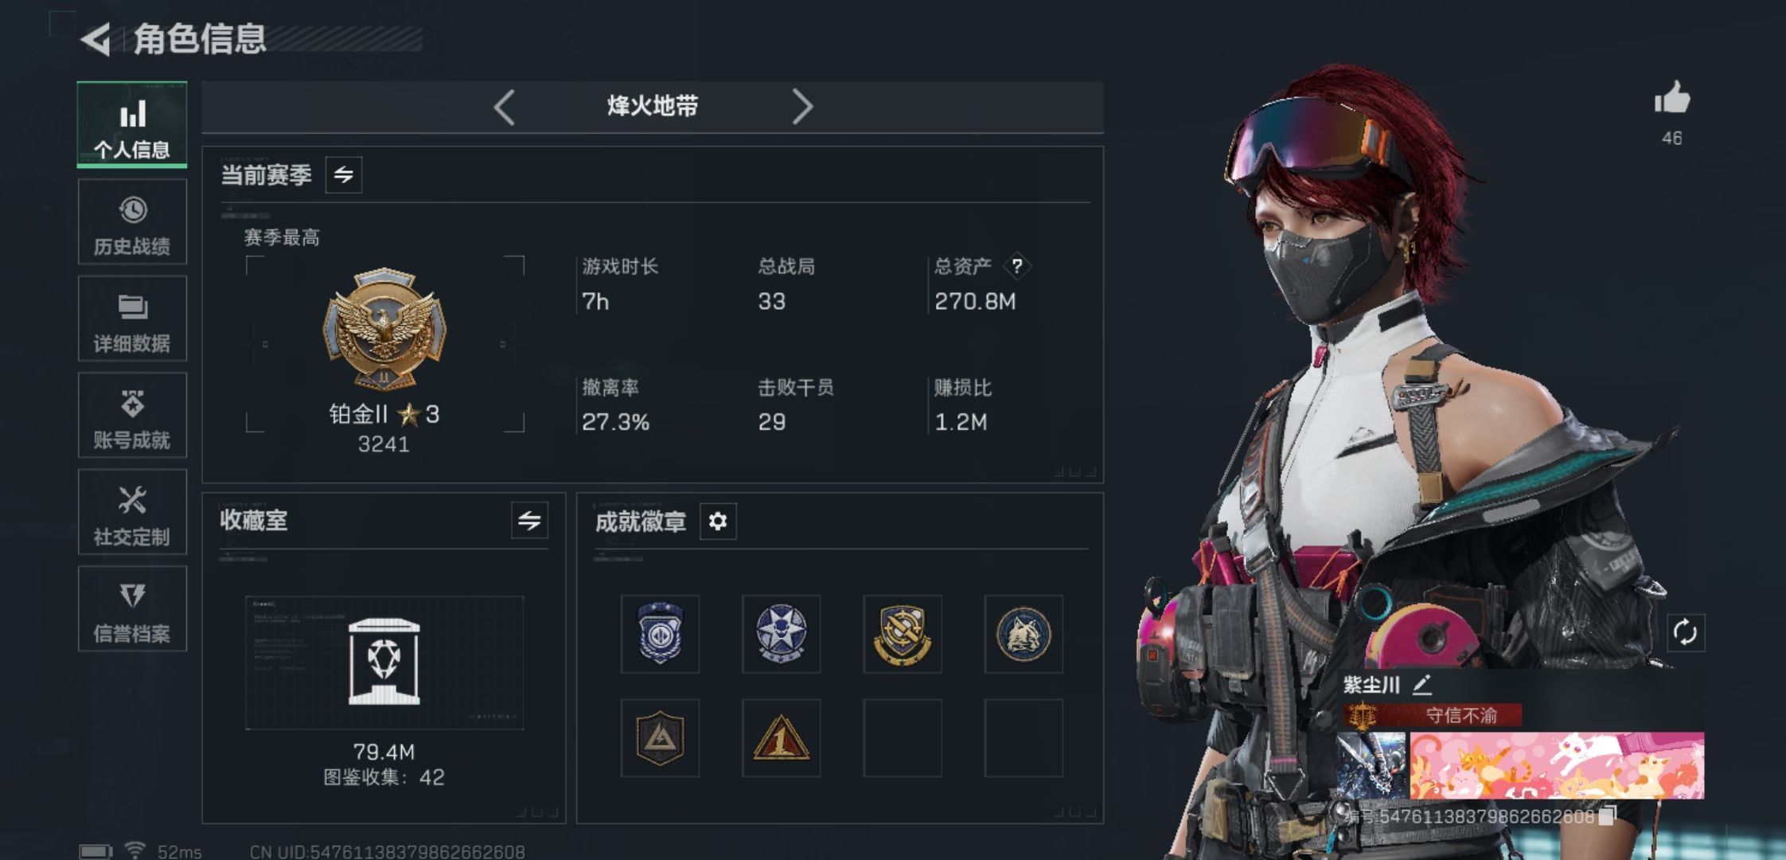Open 成就徽章 gear settings
This screenshot has height=860, width=1786.
point(718,522)
